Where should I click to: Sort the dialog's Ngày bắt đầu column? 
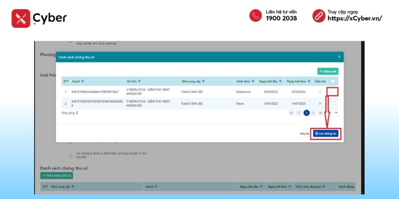(281, 81)
